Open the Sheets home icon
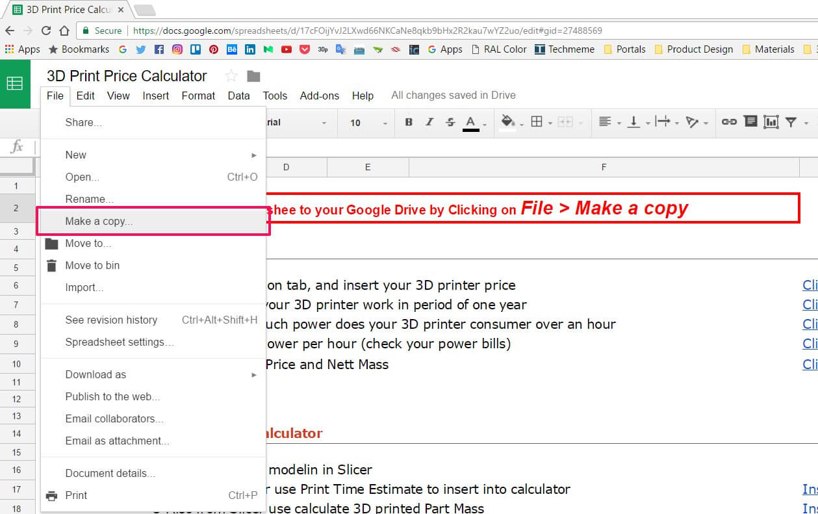The width and height of the screenshot is (818, 514). pos(15,83)
